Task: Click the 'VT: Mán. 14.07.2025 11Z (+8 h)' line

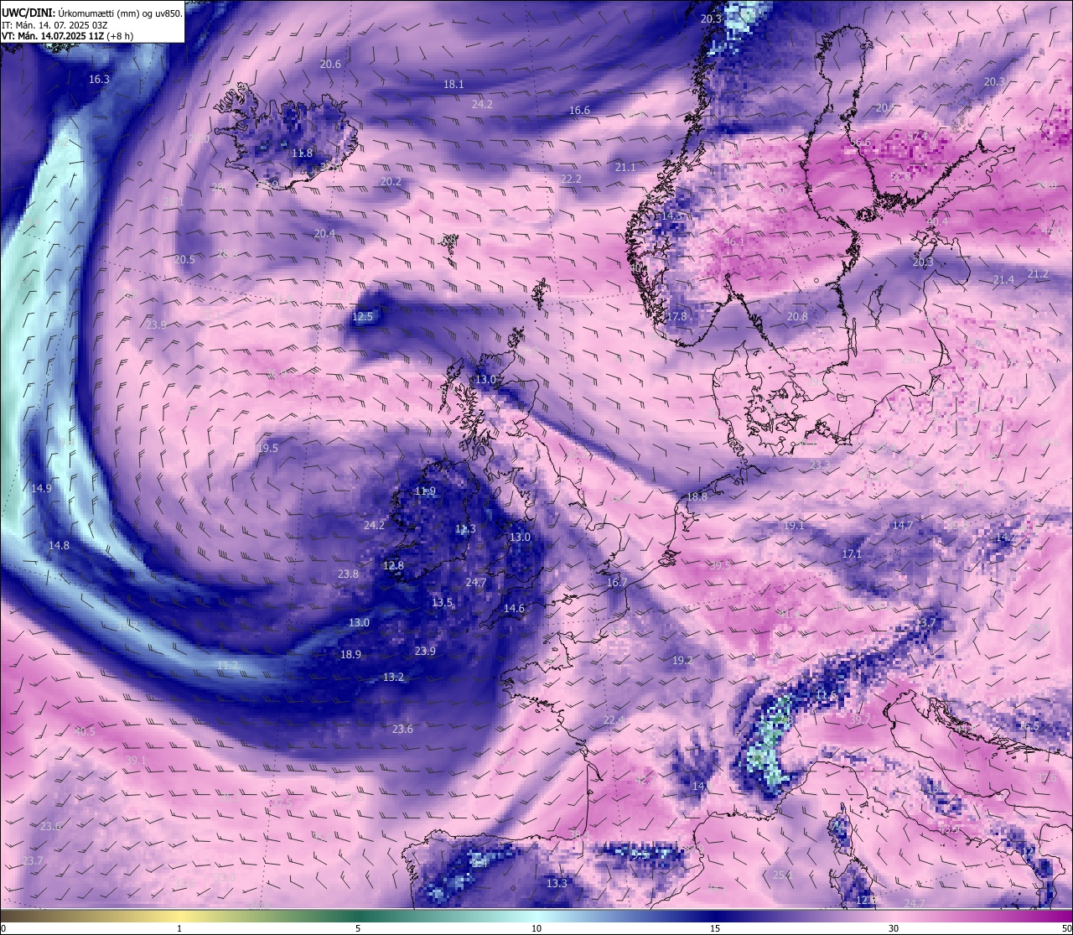Action: (x=67, y=36)
